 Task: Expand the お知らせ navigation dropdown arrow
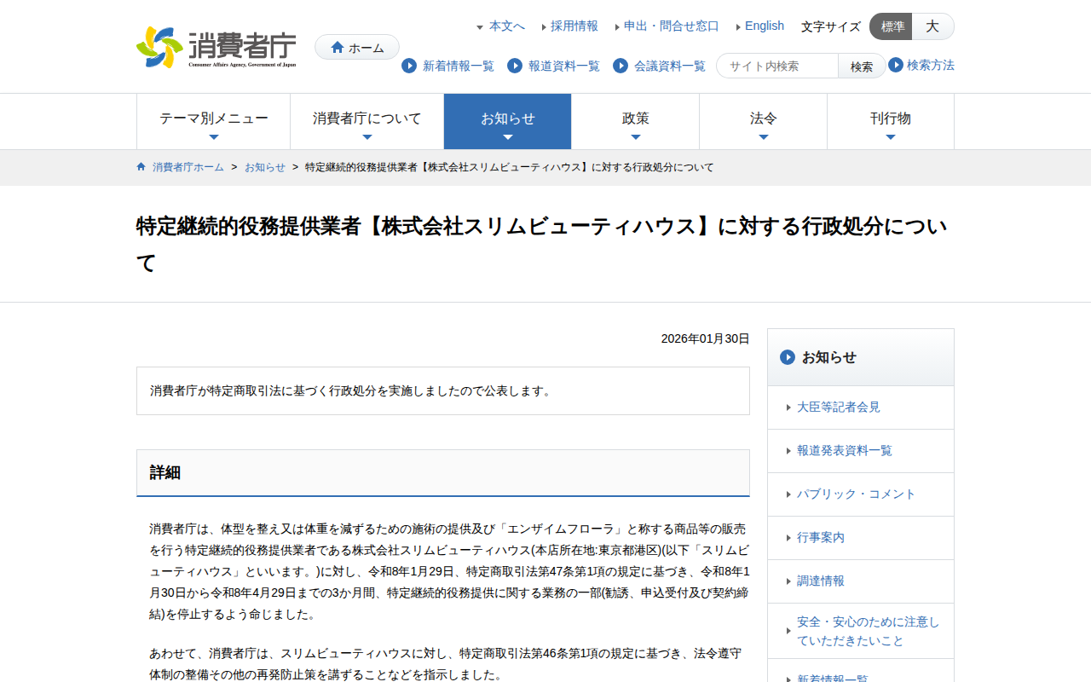[x=508, y=137]
